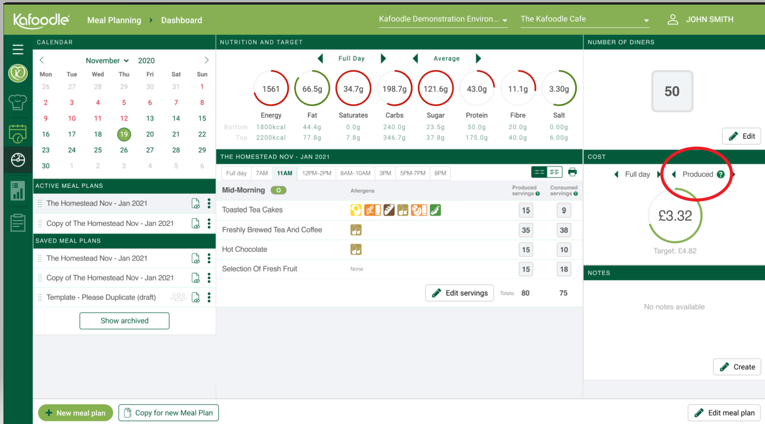The width and height of the screenshot is (765, 424).
Task: Click the help icon next to Produced in Cost
Action: pyautogui.click(x=720, y=174)
